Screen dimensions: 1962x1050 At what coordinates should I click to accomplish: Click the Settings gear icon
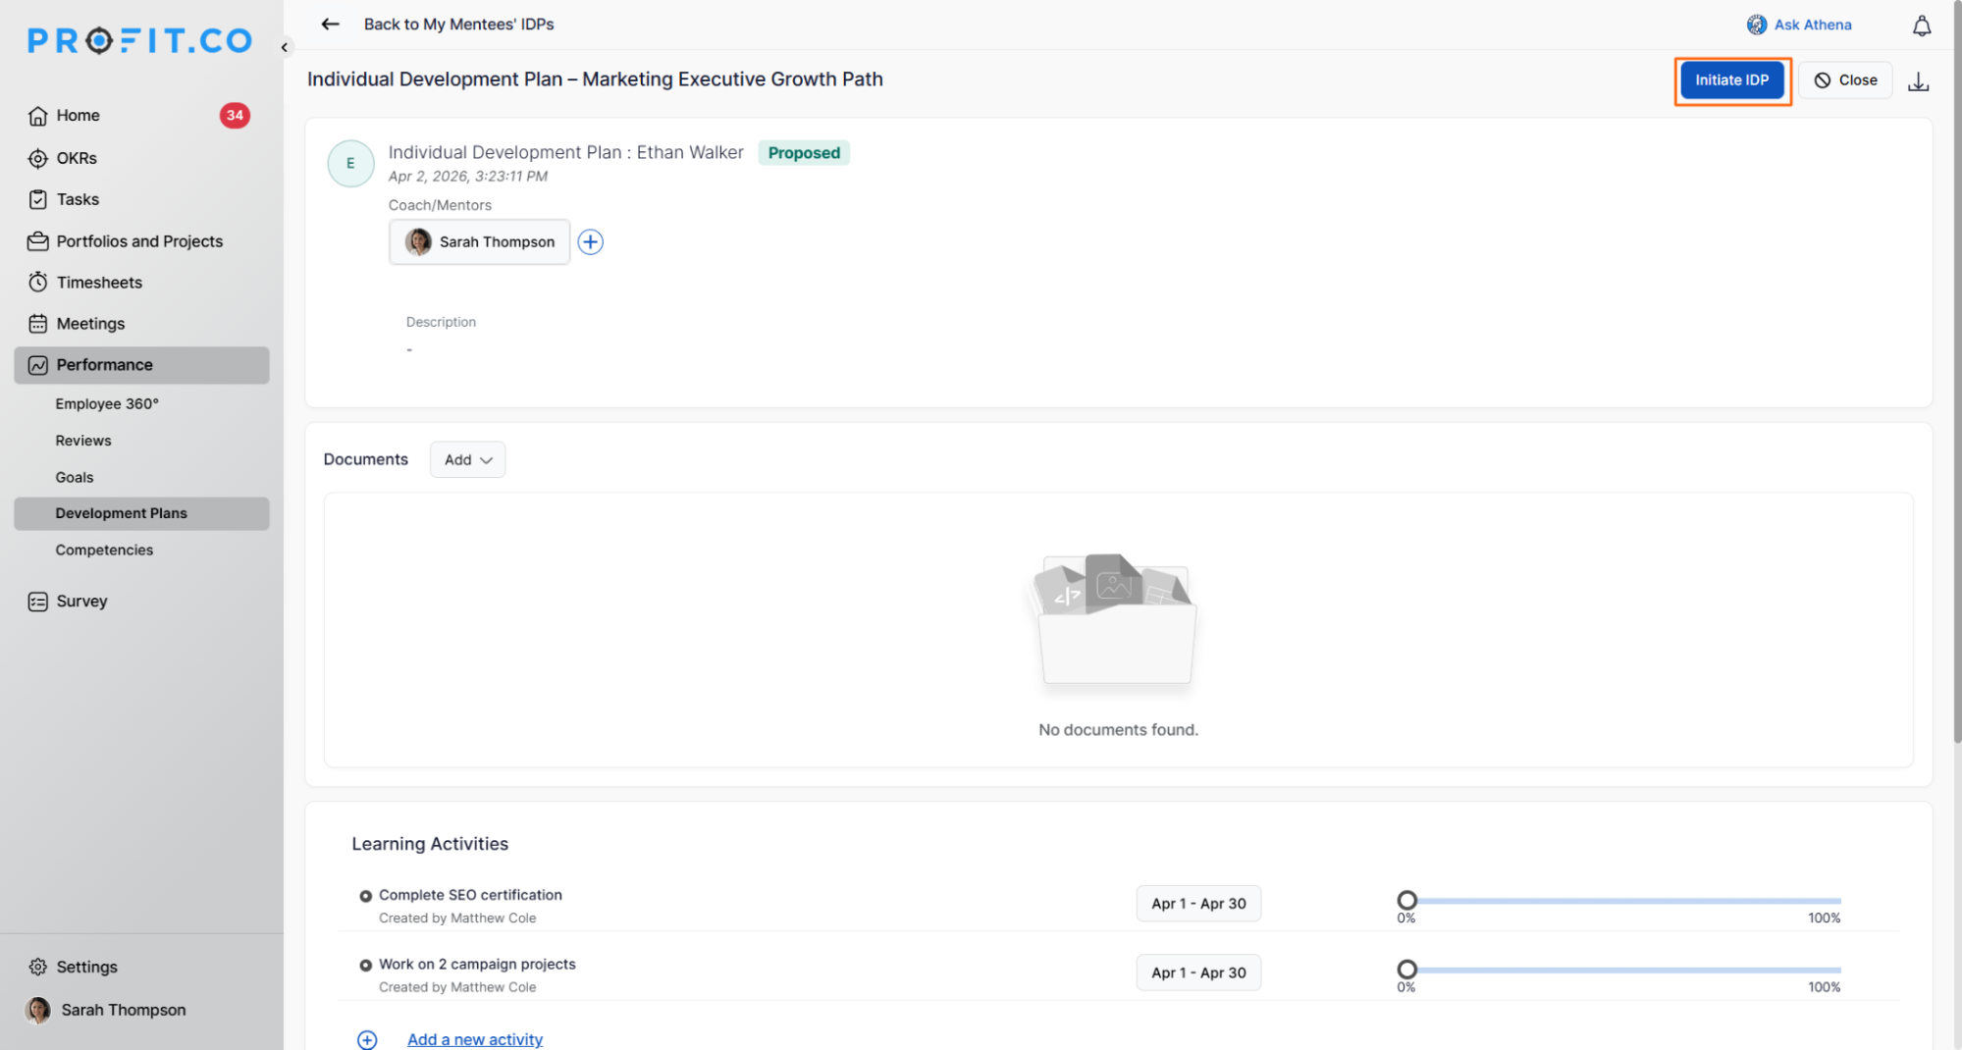point(38,967)
